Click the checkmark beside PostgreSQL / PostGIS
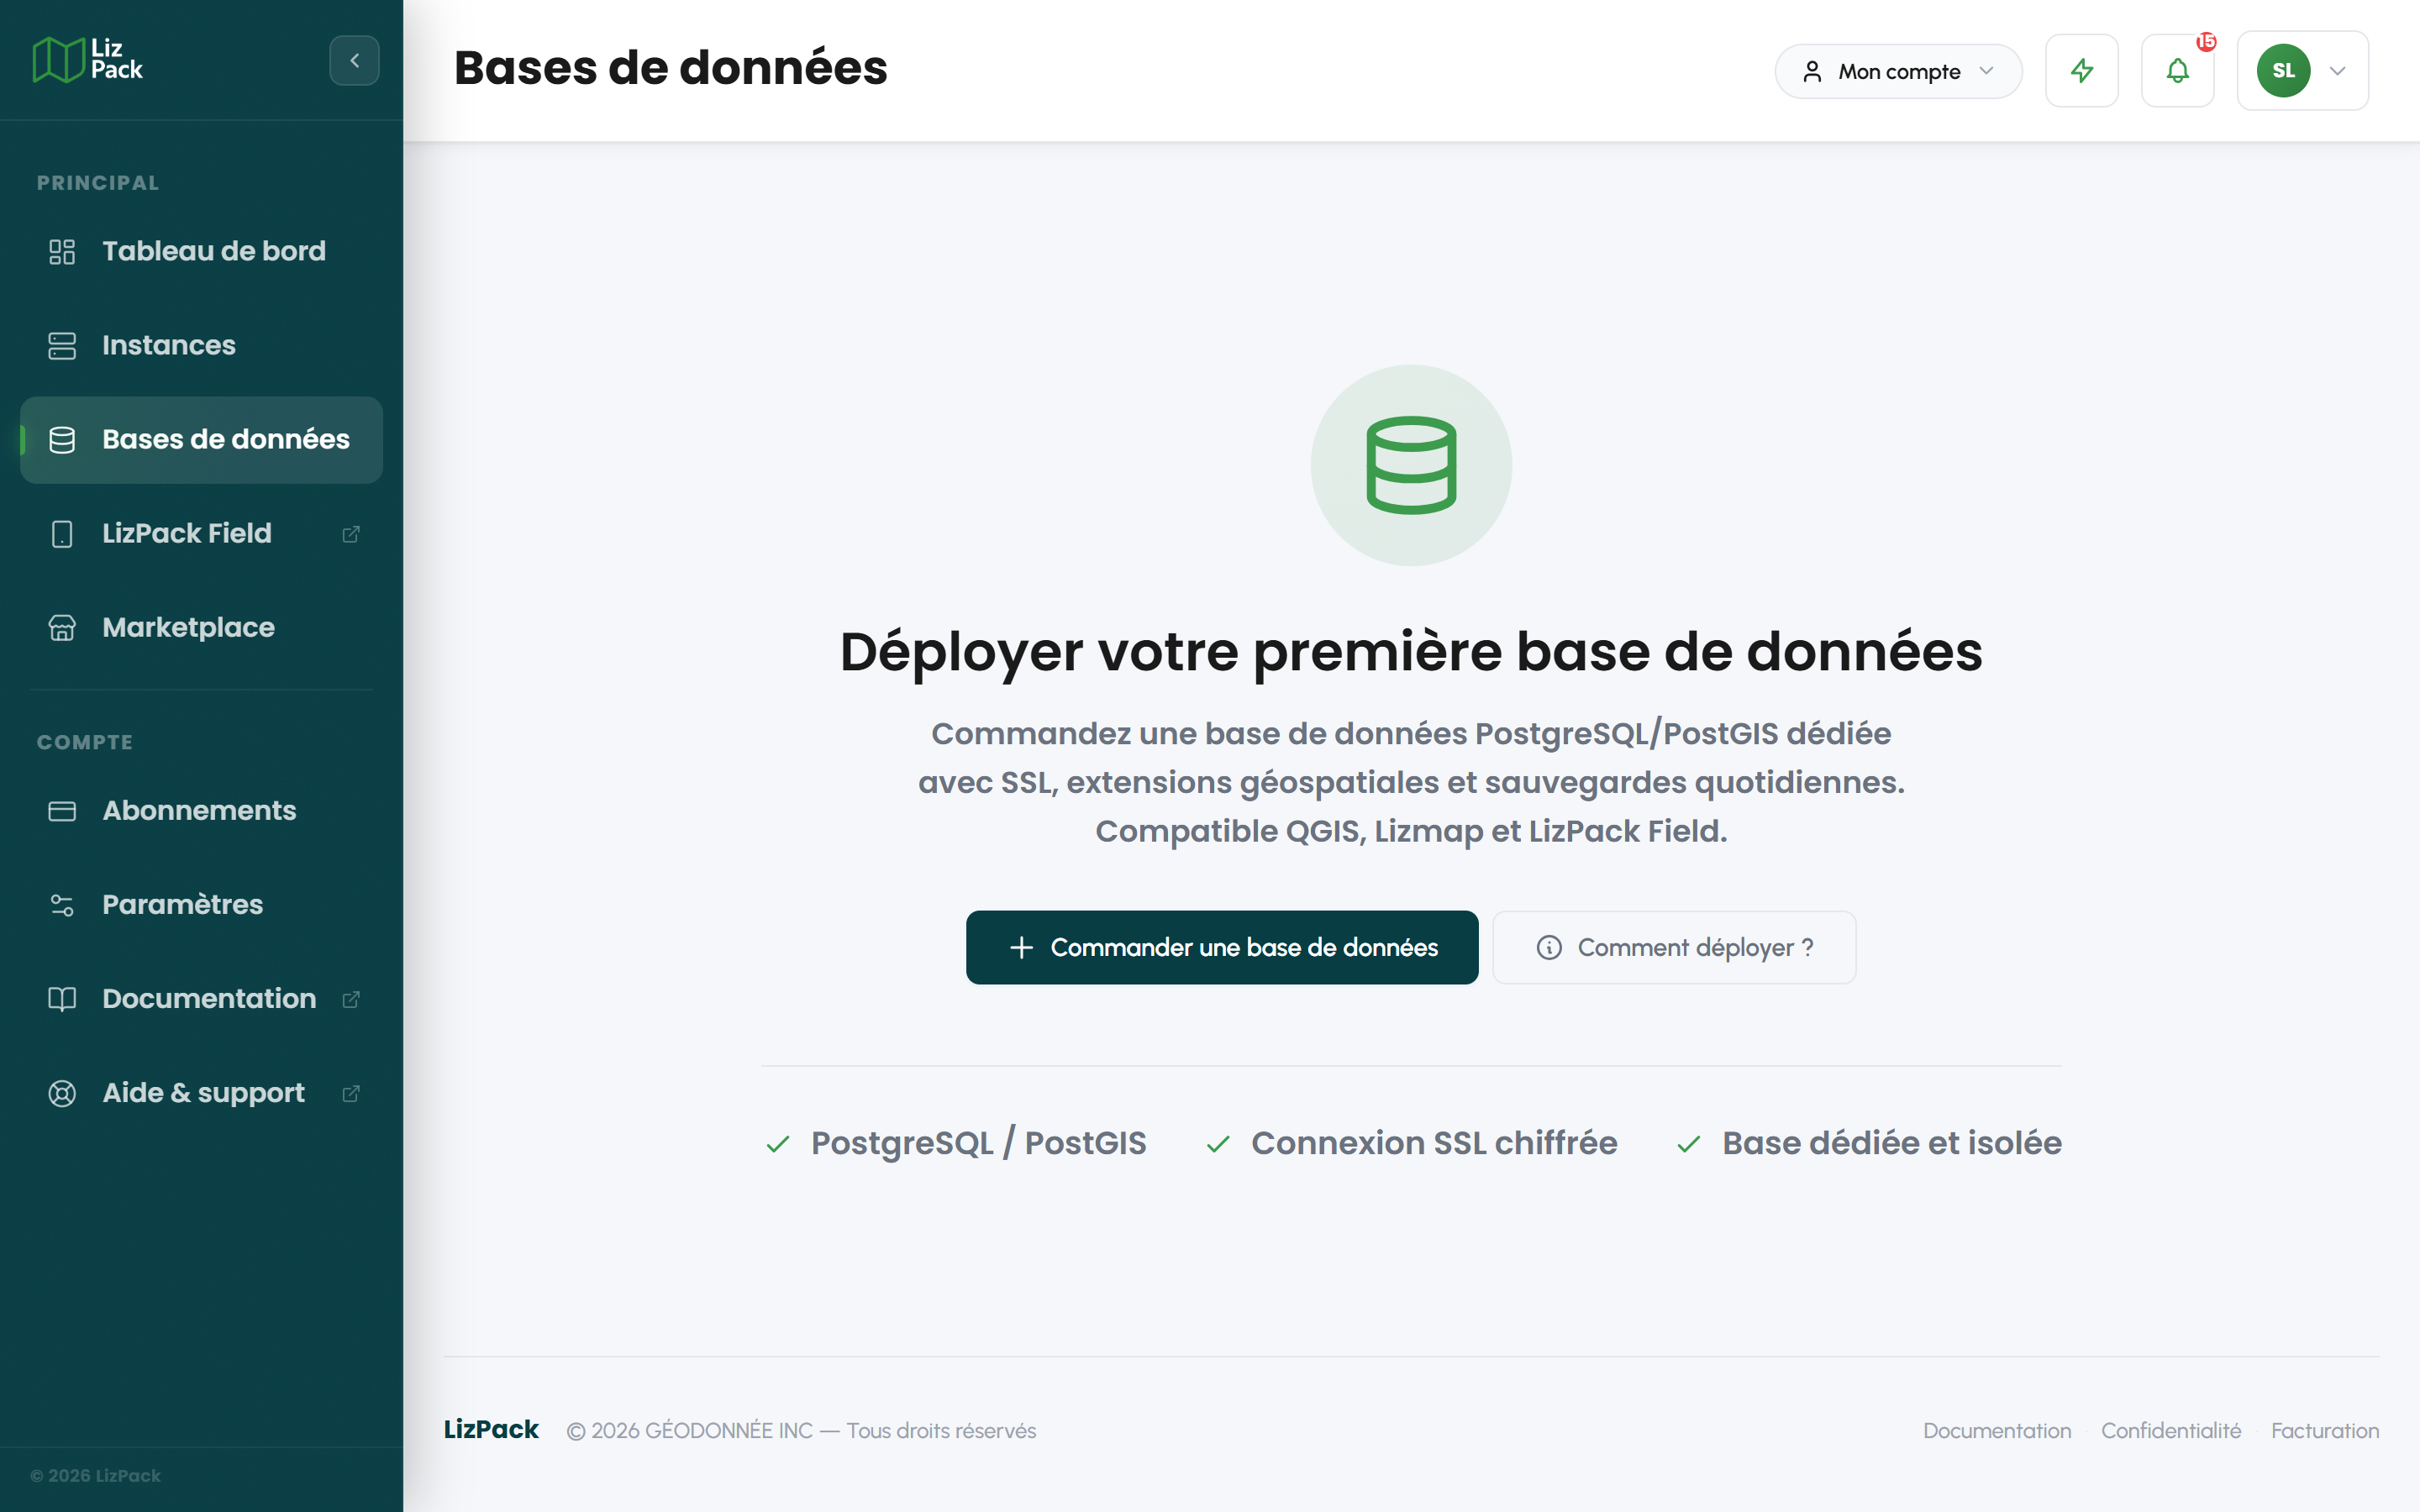The width and height of the screenshot is (2420, 1512). 778,1144
